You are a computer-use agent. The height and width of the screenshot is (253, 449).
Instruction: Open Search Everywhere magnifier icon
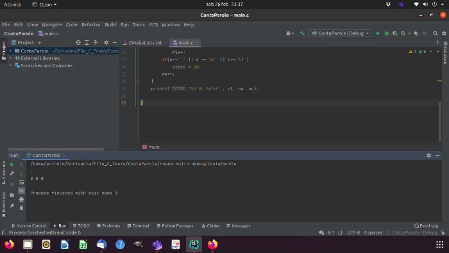click(x=436, y=33)
